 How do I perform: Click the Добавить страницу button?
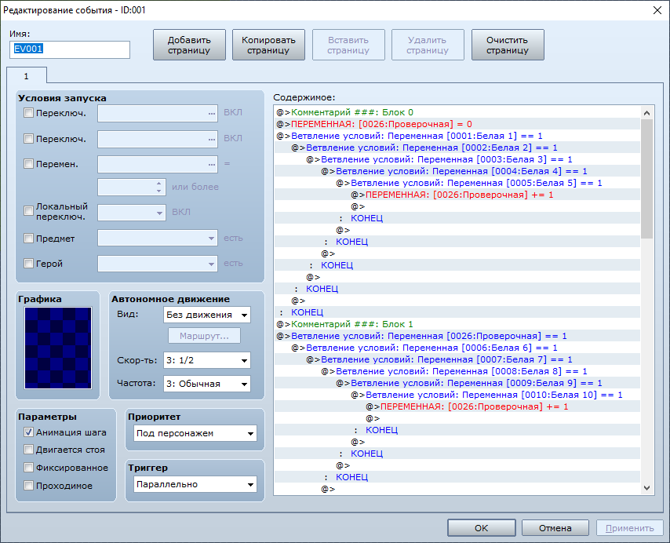(189, 45)
